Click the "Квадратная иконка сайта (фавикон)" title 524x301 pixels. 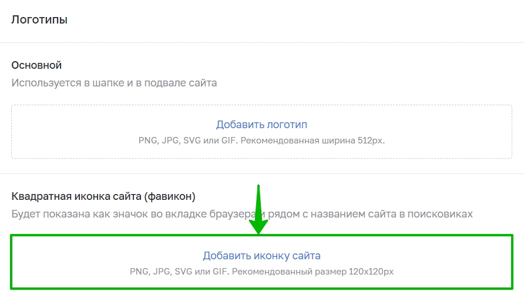tap(103, 196)
